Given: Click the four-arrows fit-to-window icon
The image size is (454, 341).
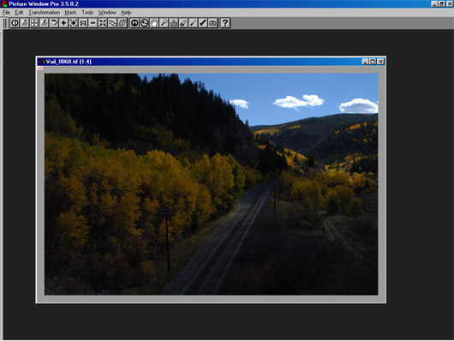Looking at the screenshot, I should [103, 23].
